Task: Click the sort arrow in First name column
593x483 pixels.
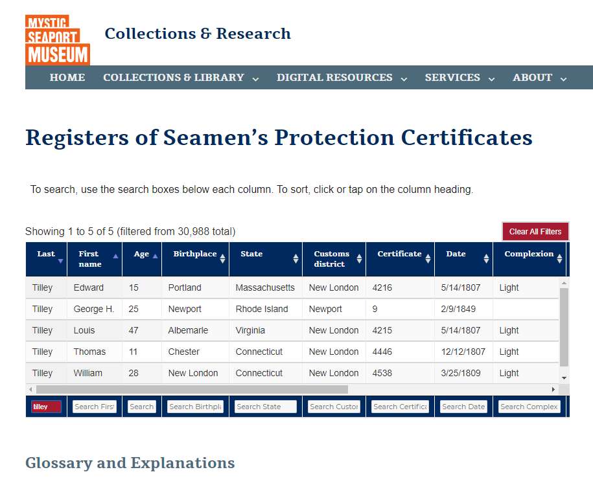Action: click(x=115, y=256)
